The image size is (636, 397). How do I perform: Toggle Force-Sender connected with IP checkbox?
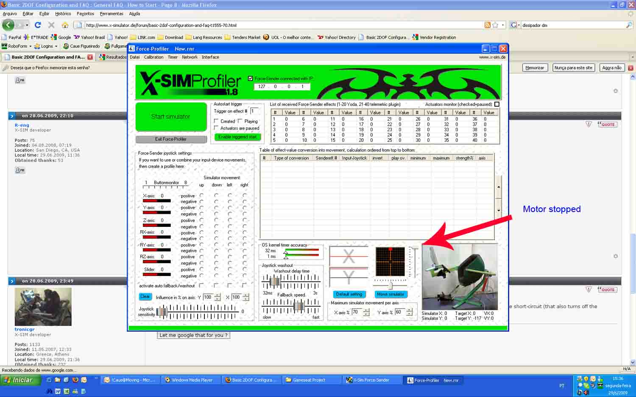[250, 79]
